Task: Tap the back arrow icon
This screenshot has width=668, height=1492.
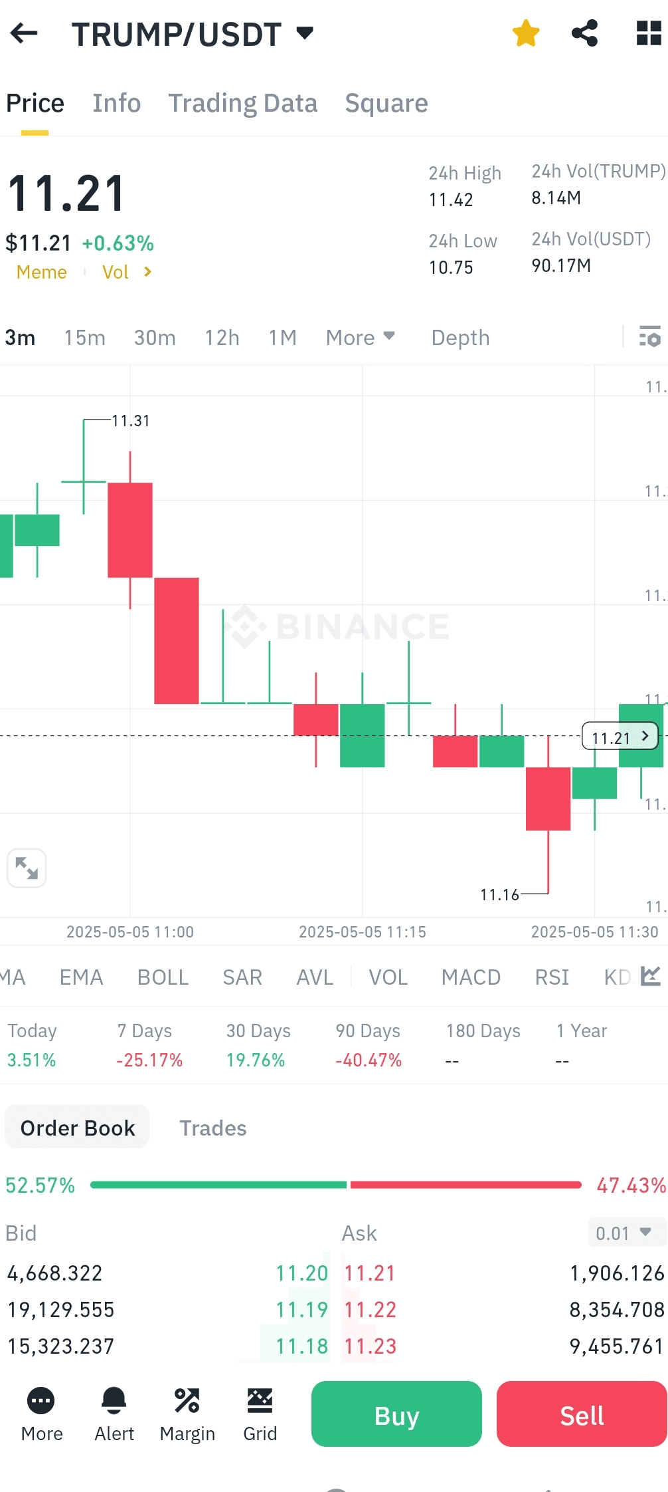Action: (x=25, y=33)
